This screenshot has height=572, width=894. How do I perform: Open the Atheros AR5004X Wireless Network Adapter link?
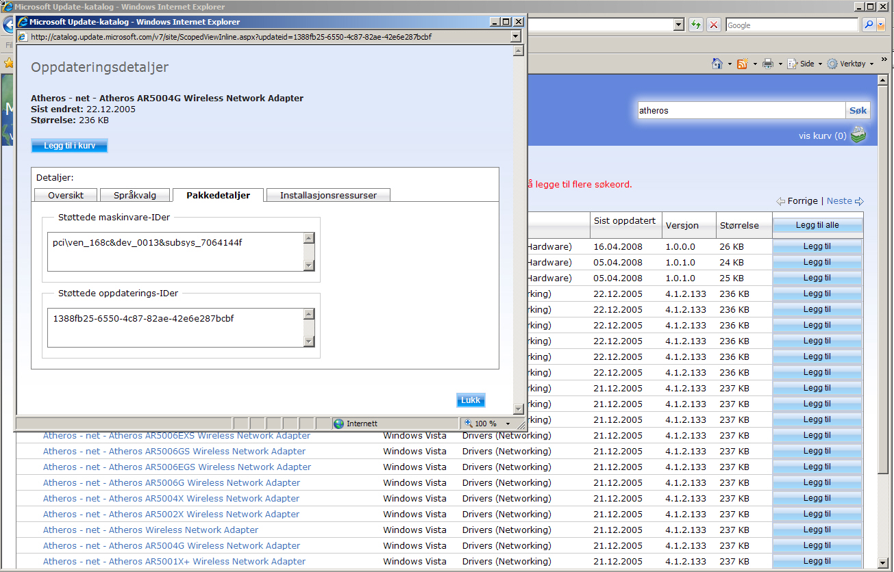tap(171, 498)
